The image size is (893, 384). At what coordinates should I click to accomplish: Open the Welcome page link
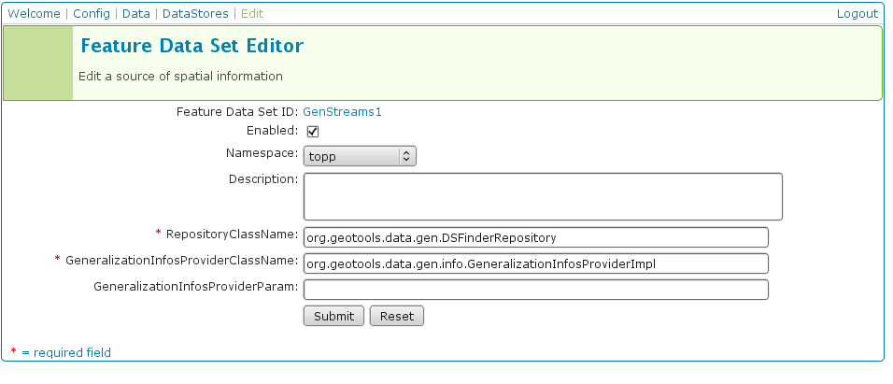click(34, 14)
